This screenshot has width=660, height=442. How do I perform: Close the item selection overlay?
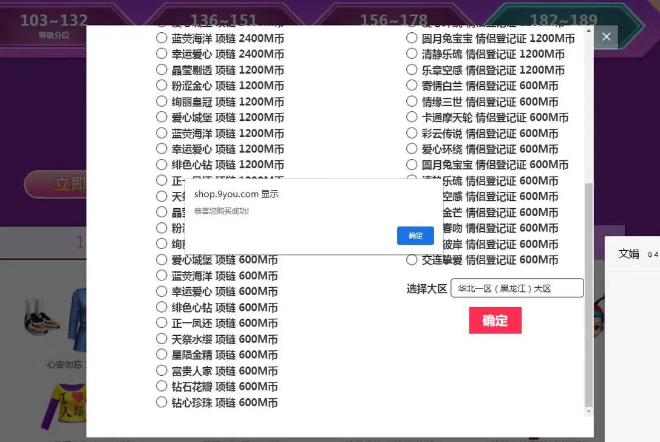click(x=605, y=36)
